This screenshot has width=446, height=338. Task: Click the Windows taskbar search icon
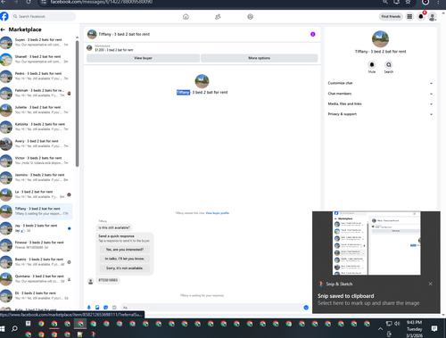tap(14, 328)
